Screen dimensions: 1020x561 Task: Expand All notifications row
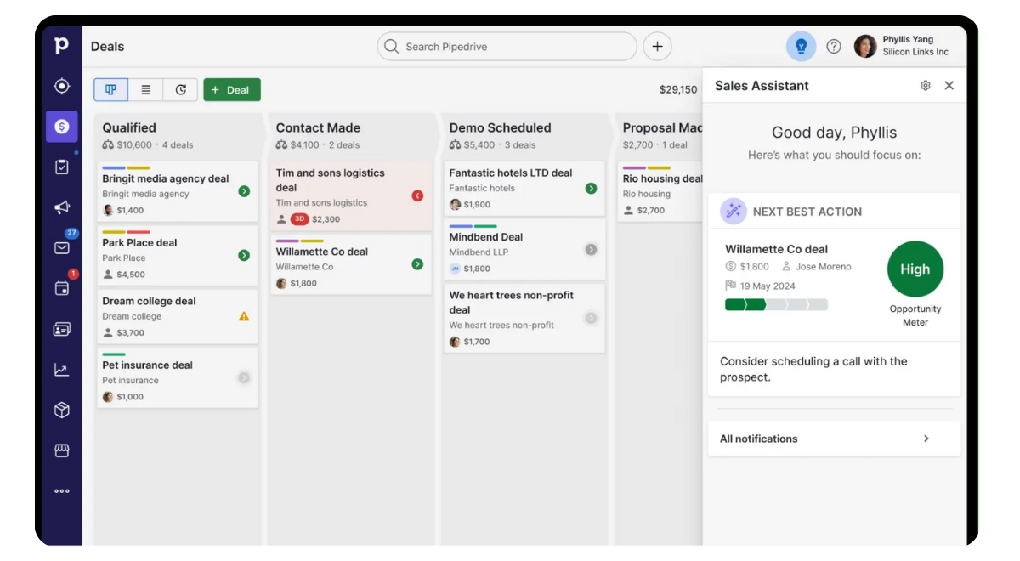[x=834, y=439]
